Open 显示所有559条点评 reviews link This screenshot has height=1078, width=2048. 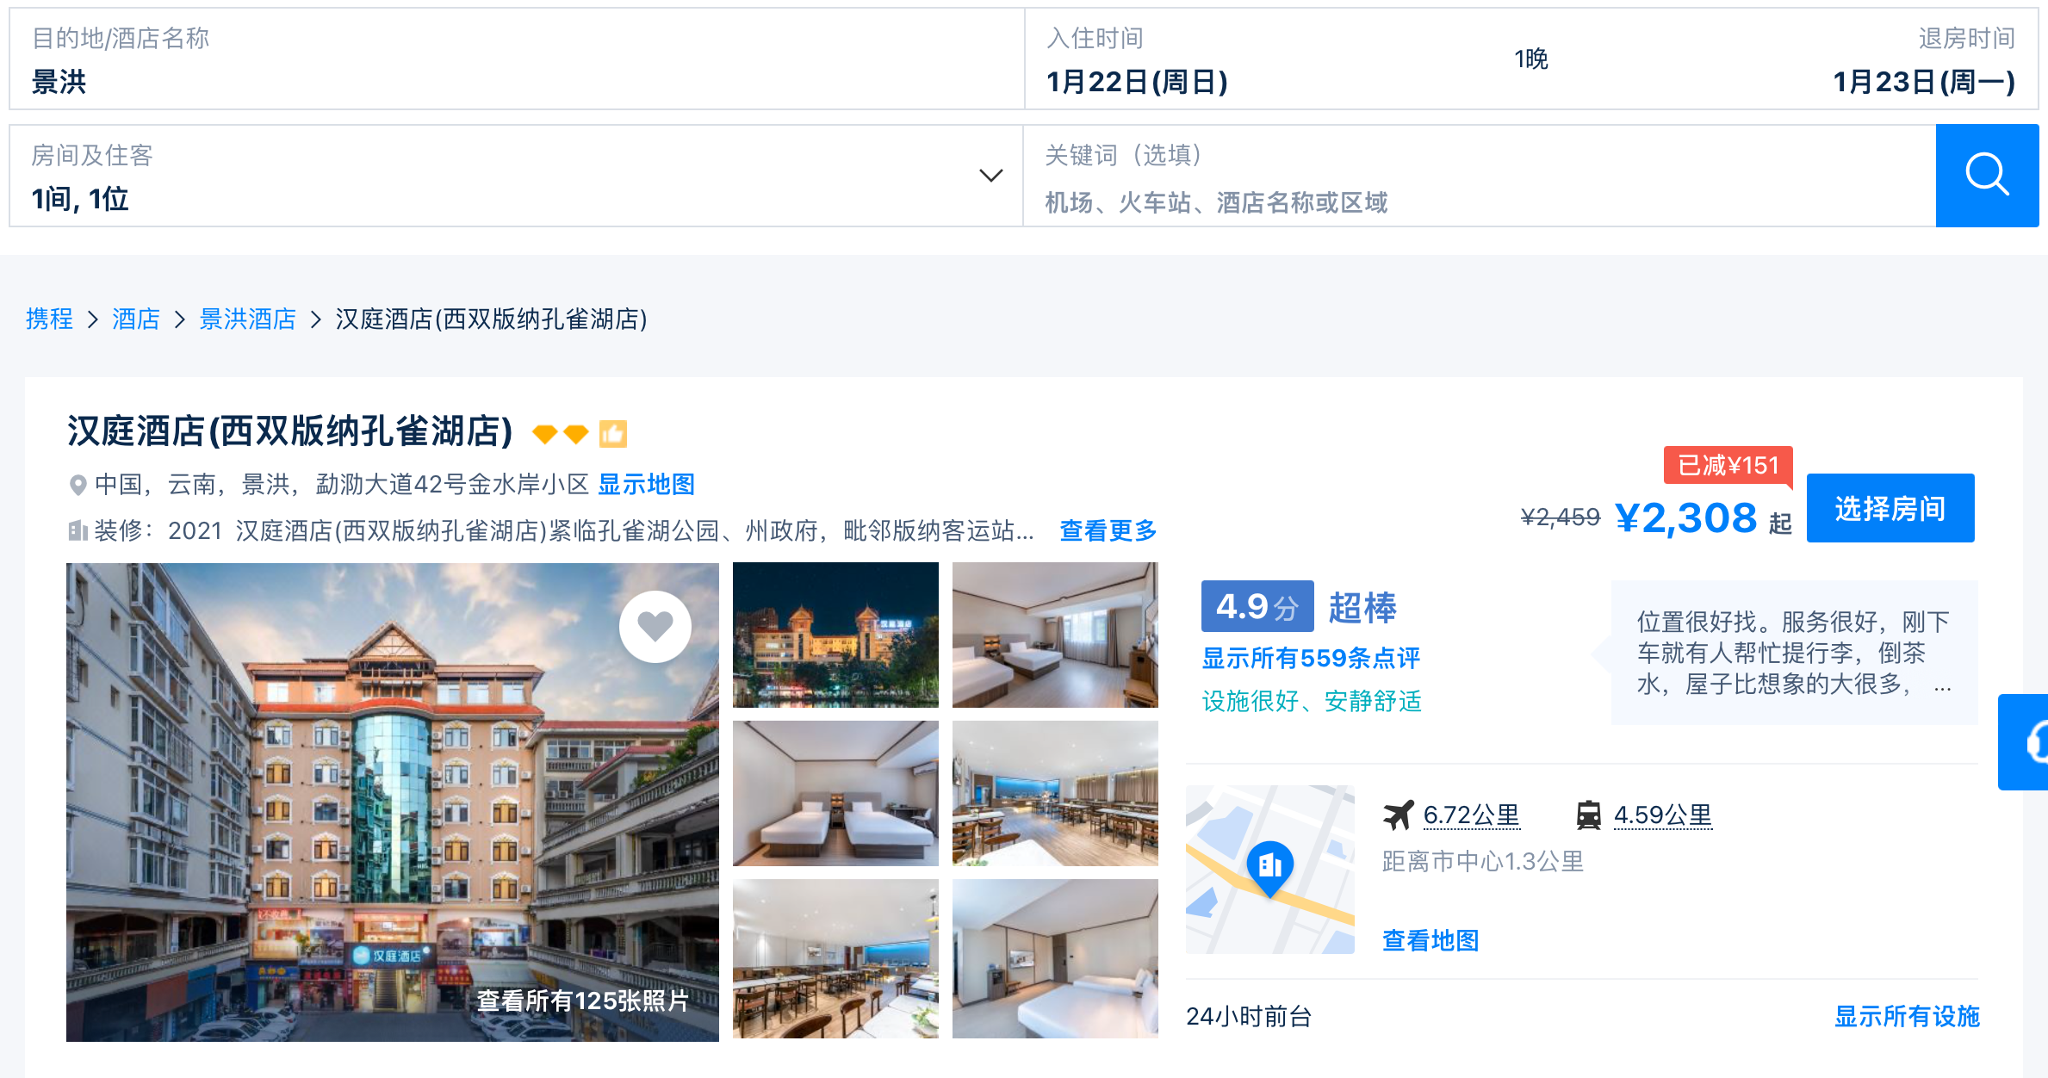pos(1310,658)
